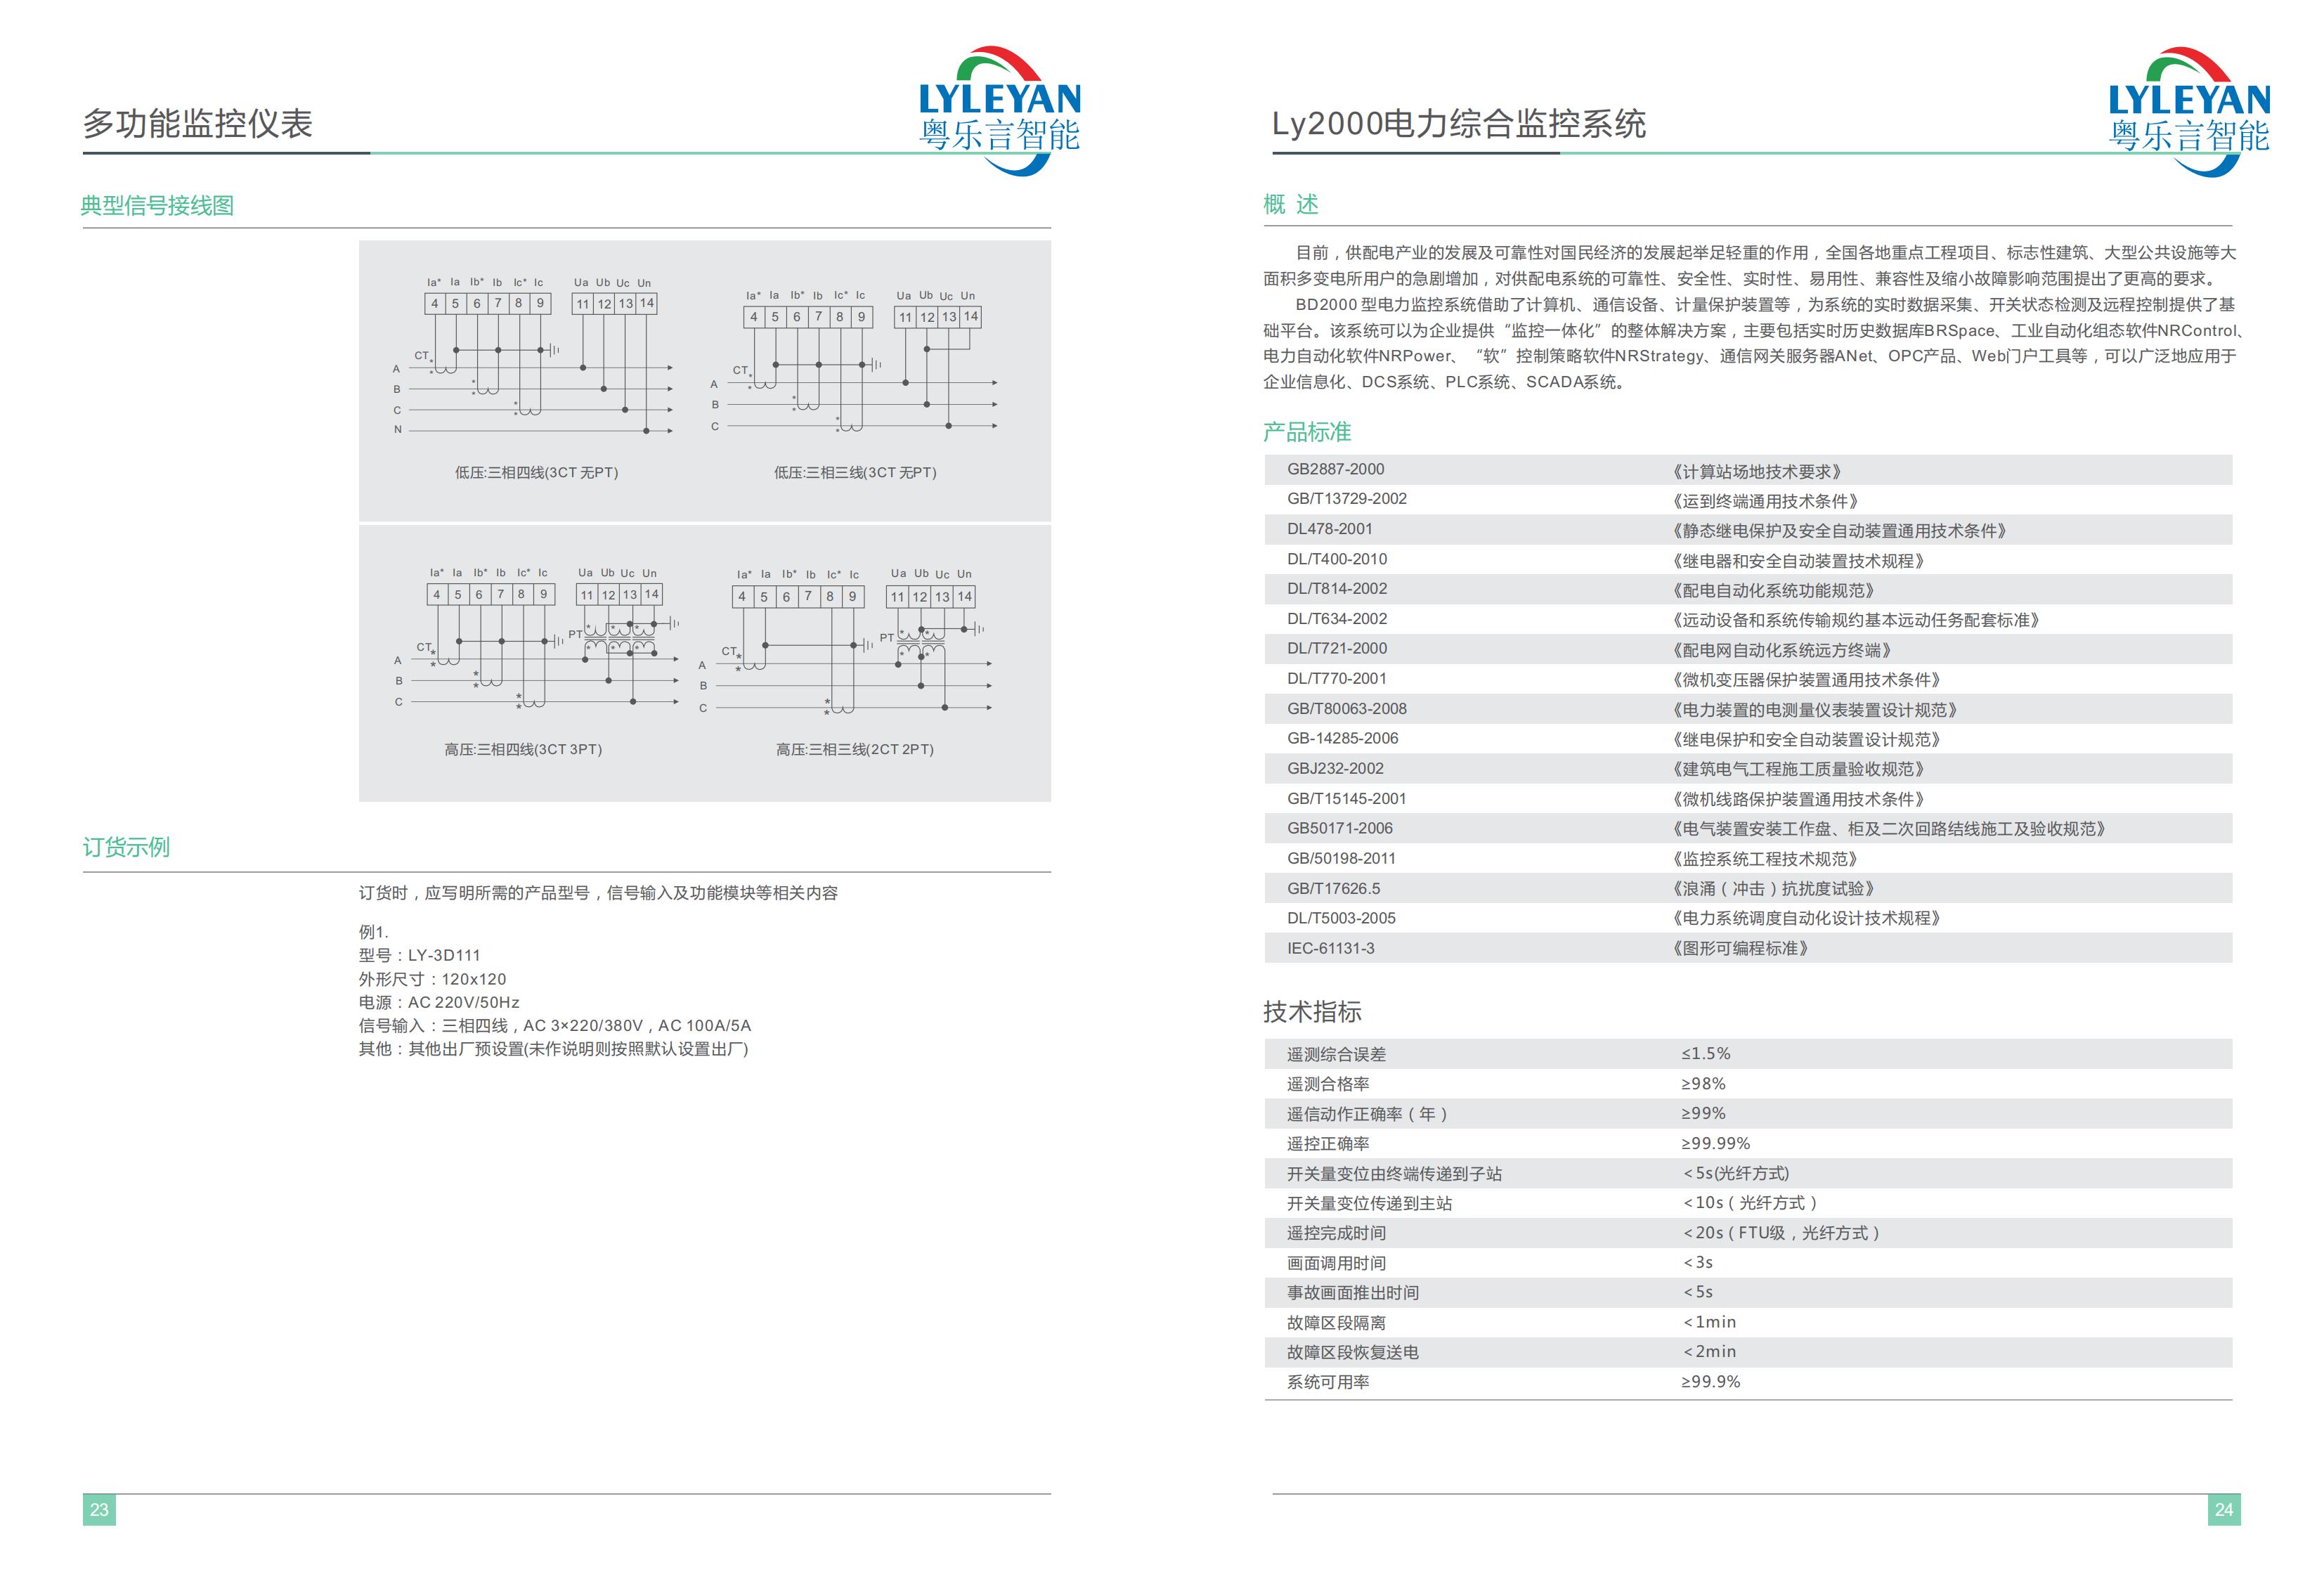Select the 订货示例 section heading
The image size is (2324, 1577).
[x=126, y=847]
